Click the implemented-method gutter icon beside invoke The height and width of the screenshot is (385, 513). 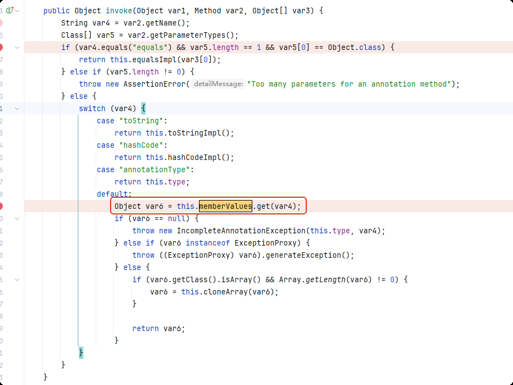(x=9, y=11)
